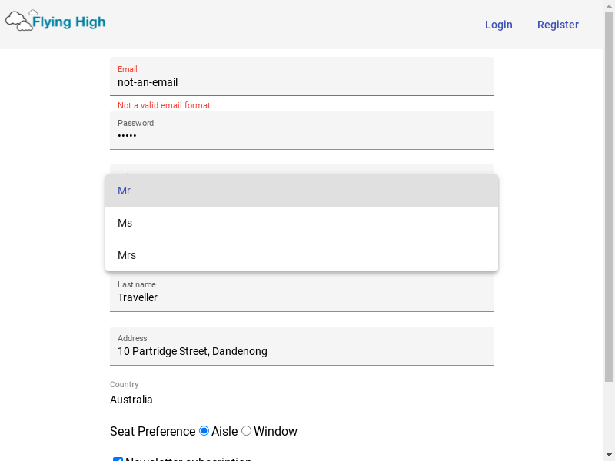This screenshot has width=615, height=461.
Task: Open the Login page link
Action: pyautogui.click(x=498, y=25)
